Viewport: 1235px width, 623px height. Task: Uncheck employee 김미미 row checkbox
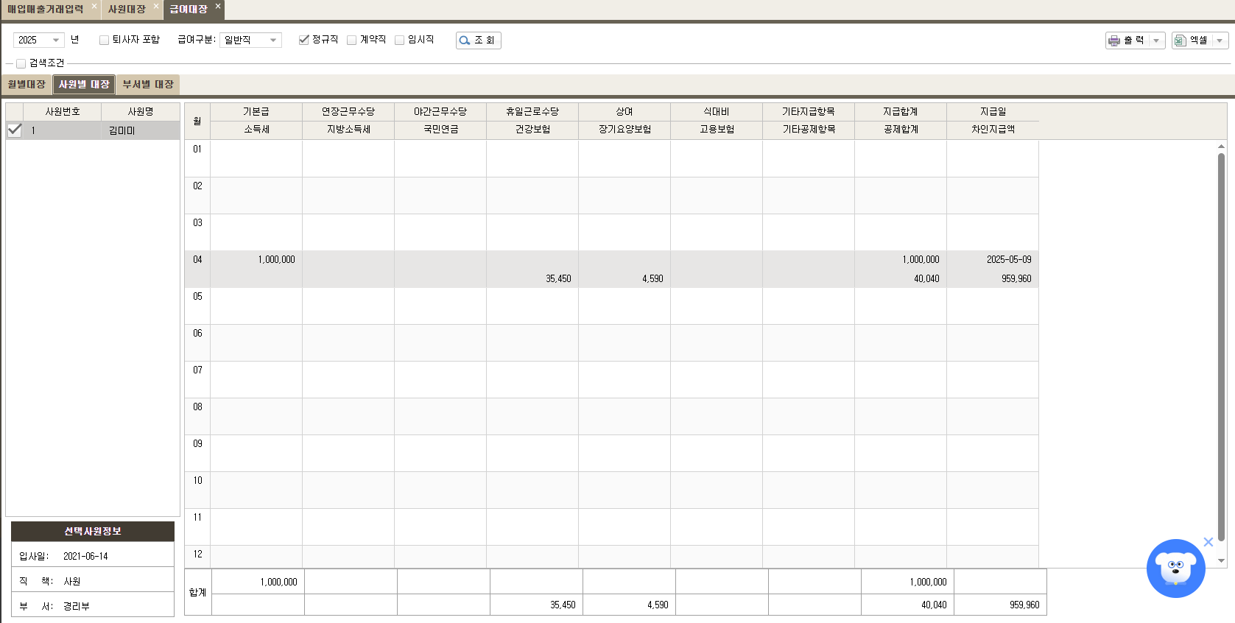pyautogui.click(x=14, y=130)
